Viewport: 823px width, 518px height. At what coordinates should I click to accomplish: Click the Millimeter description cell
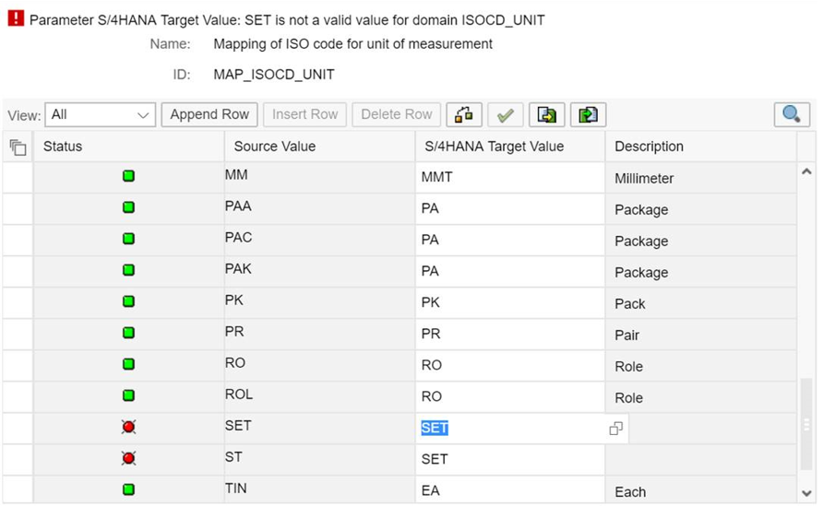coord(700,177)
